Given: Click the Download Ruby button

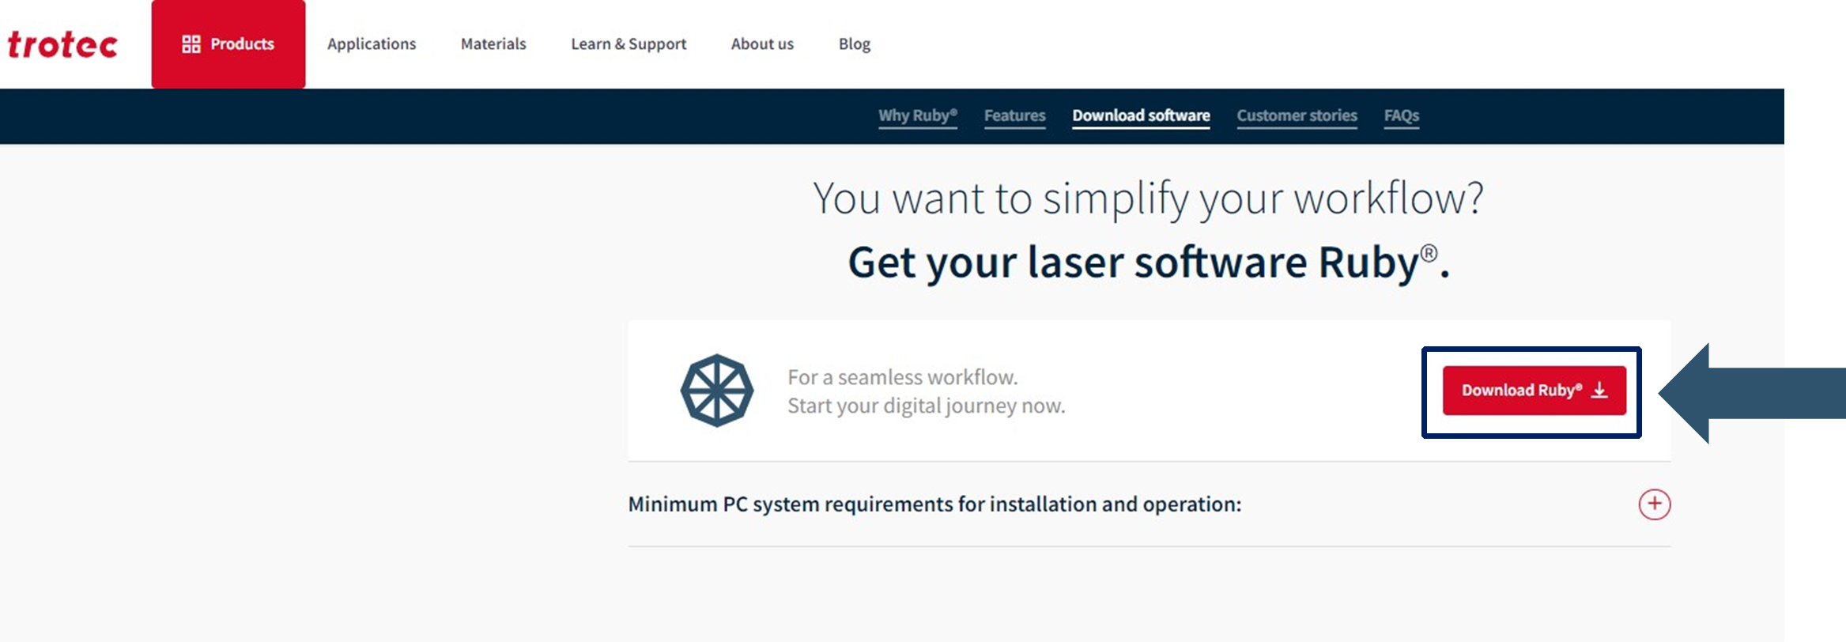Looking at the screenshot, I should pos(1535,391).
